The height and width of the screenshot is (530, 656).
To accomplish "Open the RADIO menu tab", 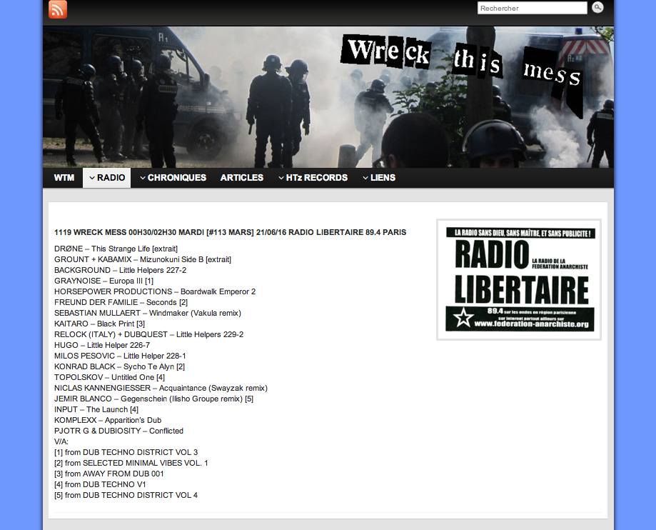I will click(106, 178).
